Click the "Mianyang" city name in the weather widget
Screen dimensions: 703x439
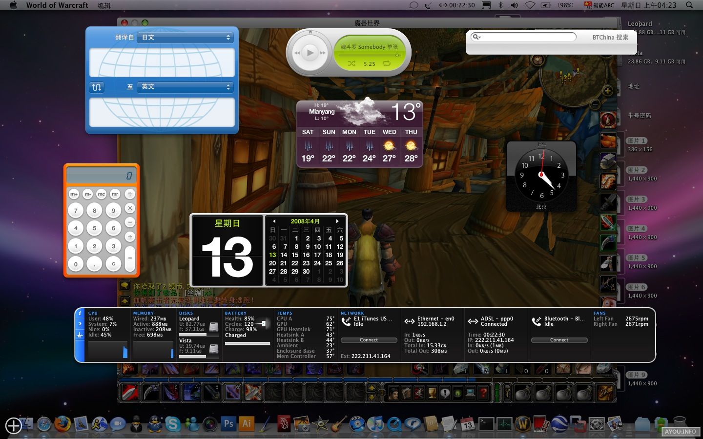(x=322, y=112)
